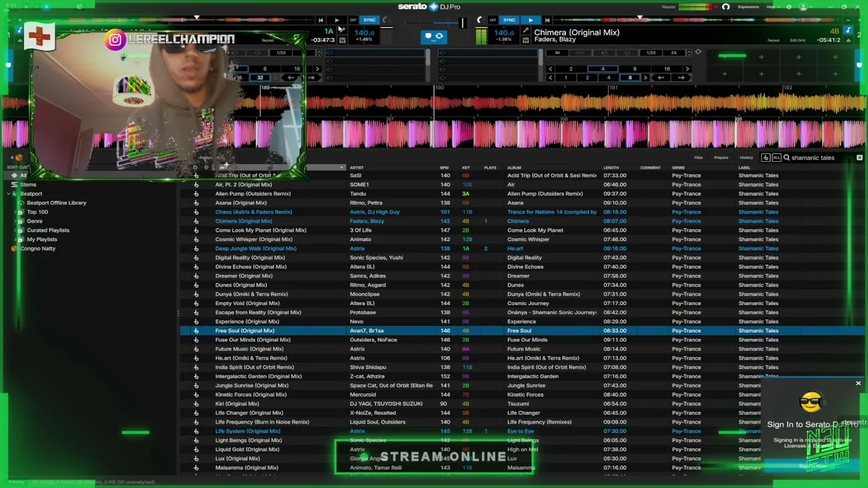
Task: Add first hot cue on right deck
Action: [724, 57]
